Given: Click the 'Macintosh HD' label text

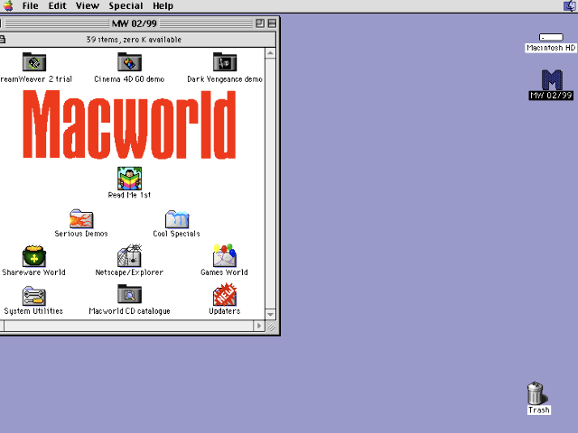Looking at the screenshot, I should (x=551, y=48).
